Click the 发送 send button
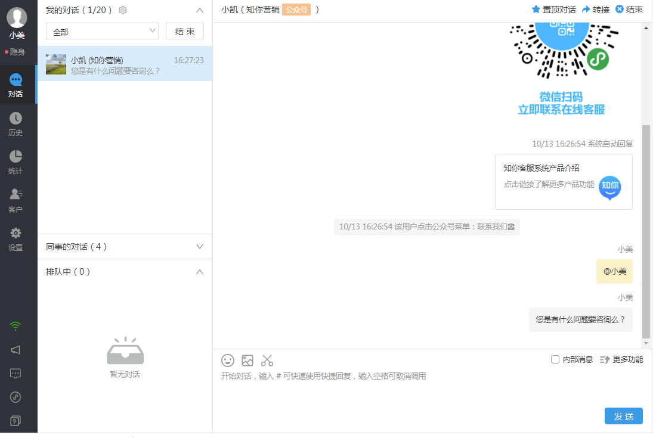Image resolution: width=653 pixels, height=438 pixels. [623, 416]
